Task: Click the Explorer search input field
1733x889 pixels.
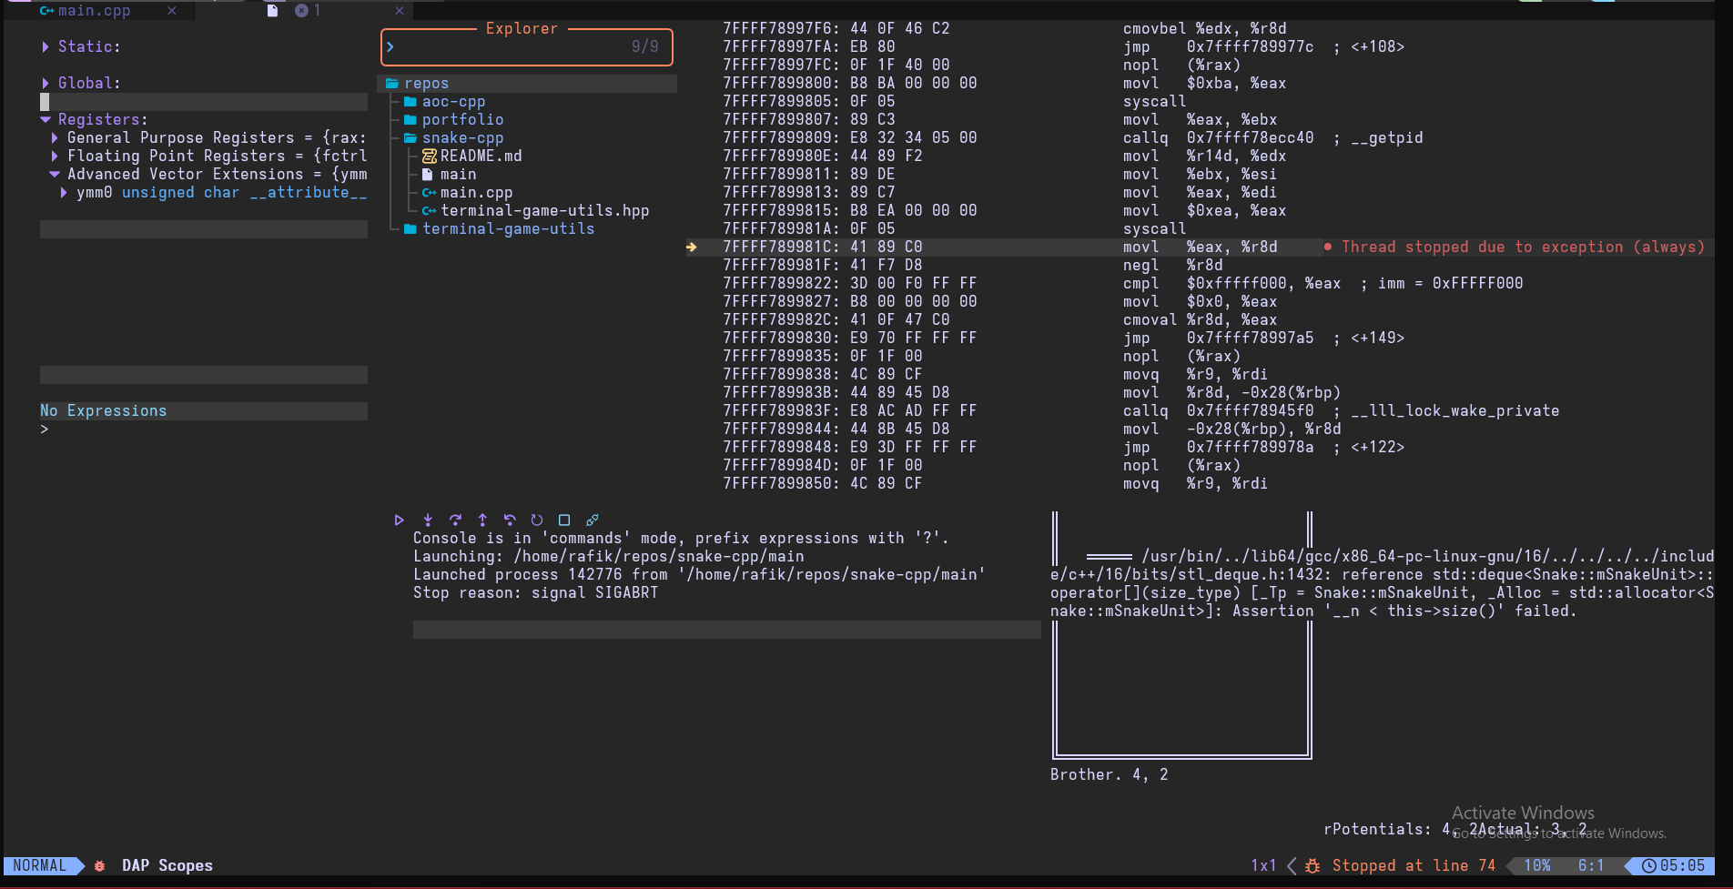Action: point(527,46)
